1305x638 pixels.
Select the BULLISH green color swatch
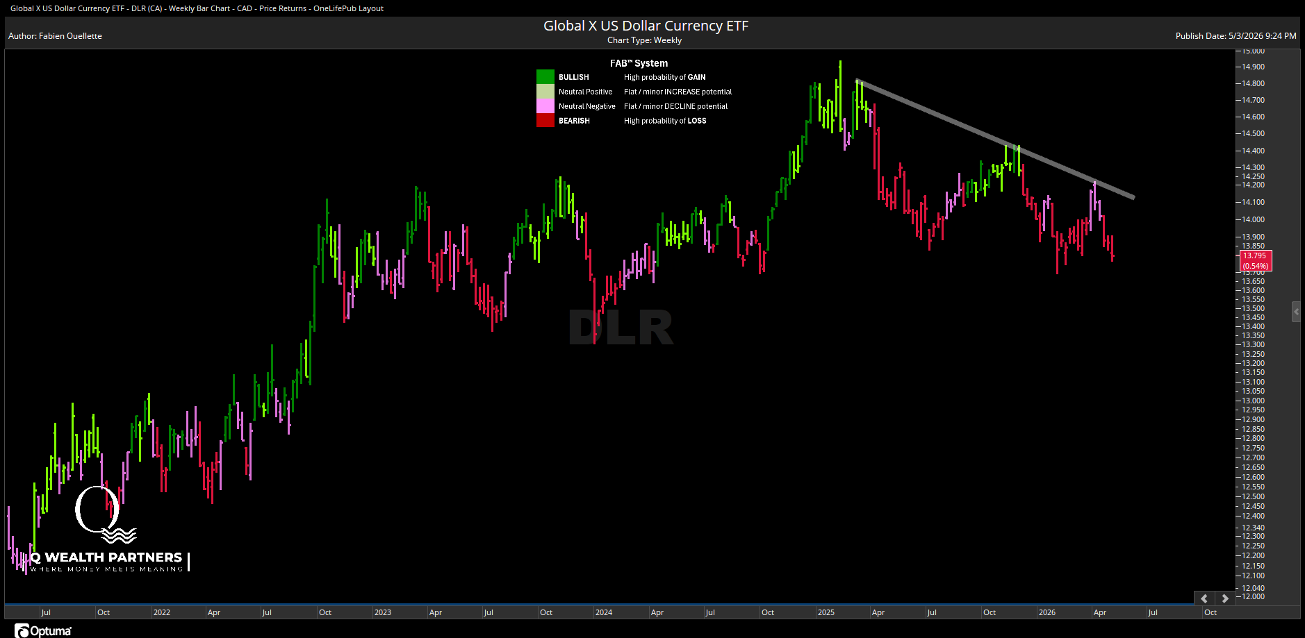click(x=545, y=77)
